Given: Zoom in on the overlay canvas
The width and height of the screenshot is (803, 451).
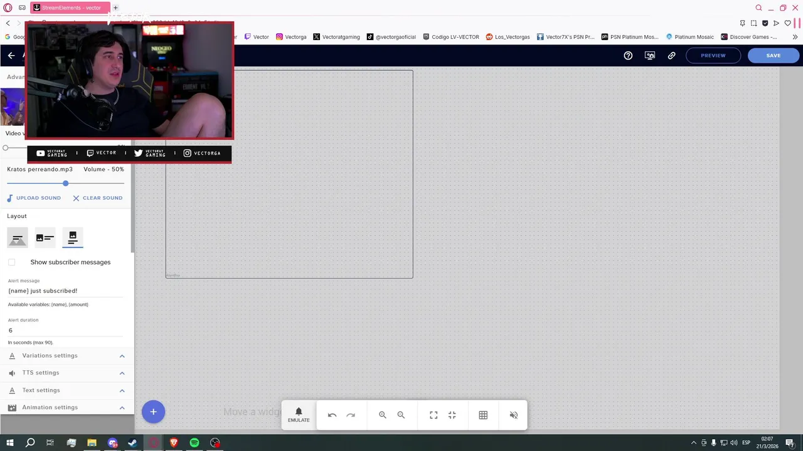Looking at the screenshot, I should tap(383, 415).
